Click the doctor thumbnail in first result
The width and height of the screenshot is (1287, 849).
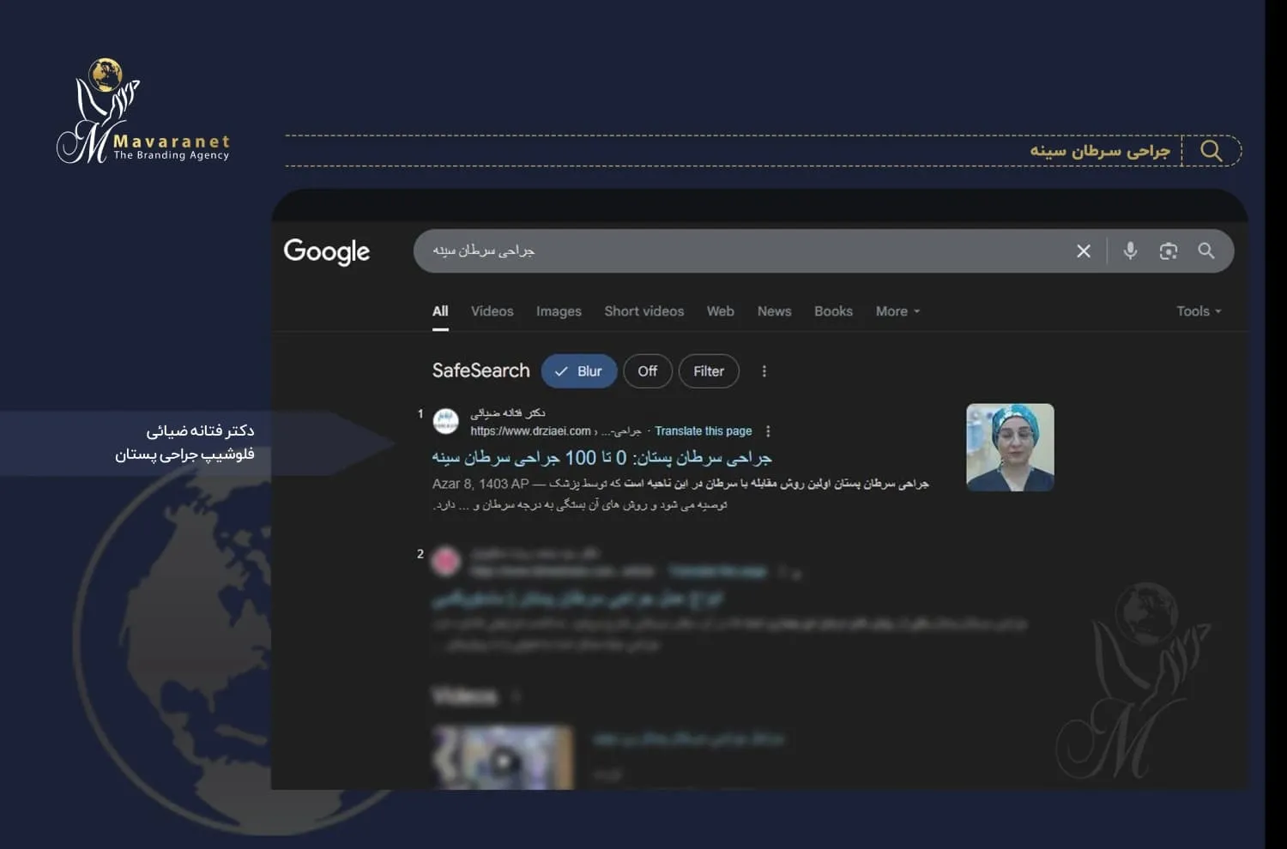1010,447
